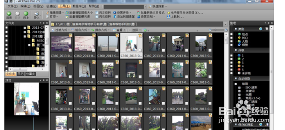The image size is (285, 130).
Task: Expand the ISO 速率 auto category
Action: click(x=239, y=88)
